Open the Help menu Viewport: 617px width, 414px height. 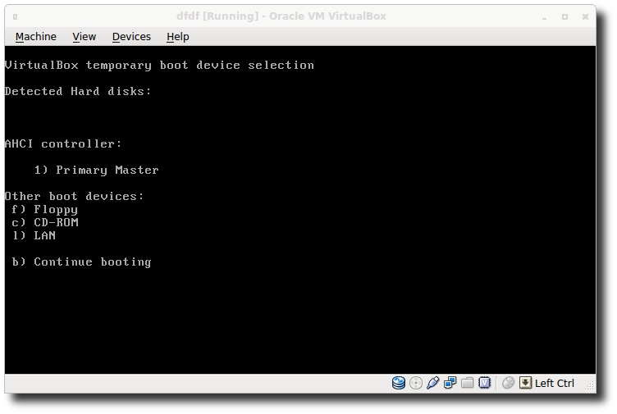(x=178, y=37)
